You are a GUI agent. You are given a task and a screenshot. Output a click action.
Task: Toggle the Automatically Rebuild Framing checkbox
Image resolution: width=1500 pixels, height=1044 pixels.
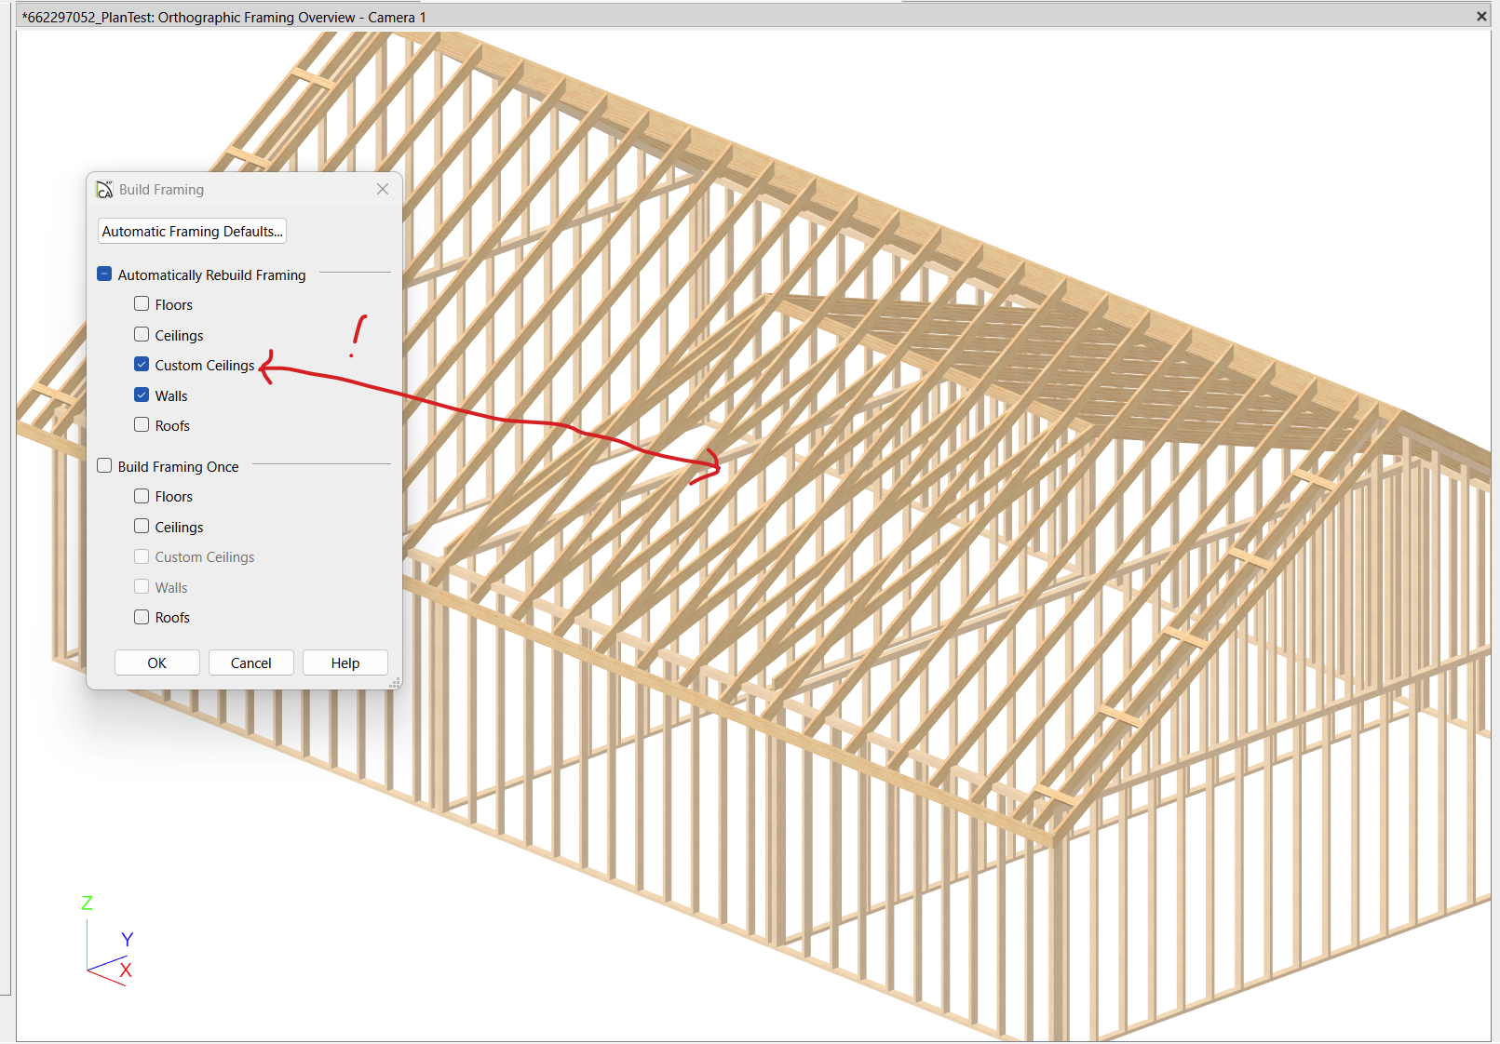pyautogui.click(x=105, y=274)
